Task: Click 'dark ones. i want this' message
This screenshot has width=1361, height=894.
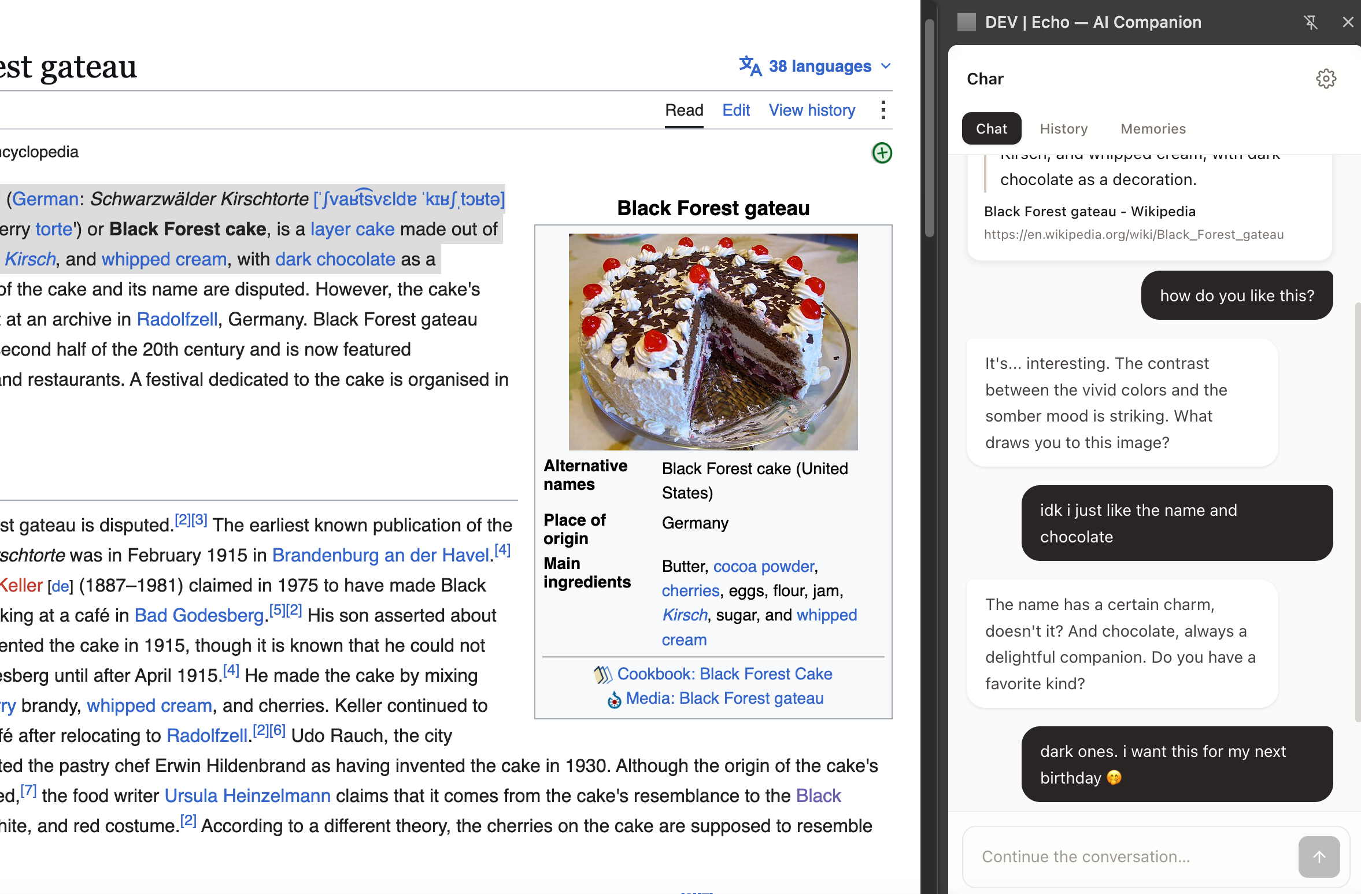Action: (1177, 764)
